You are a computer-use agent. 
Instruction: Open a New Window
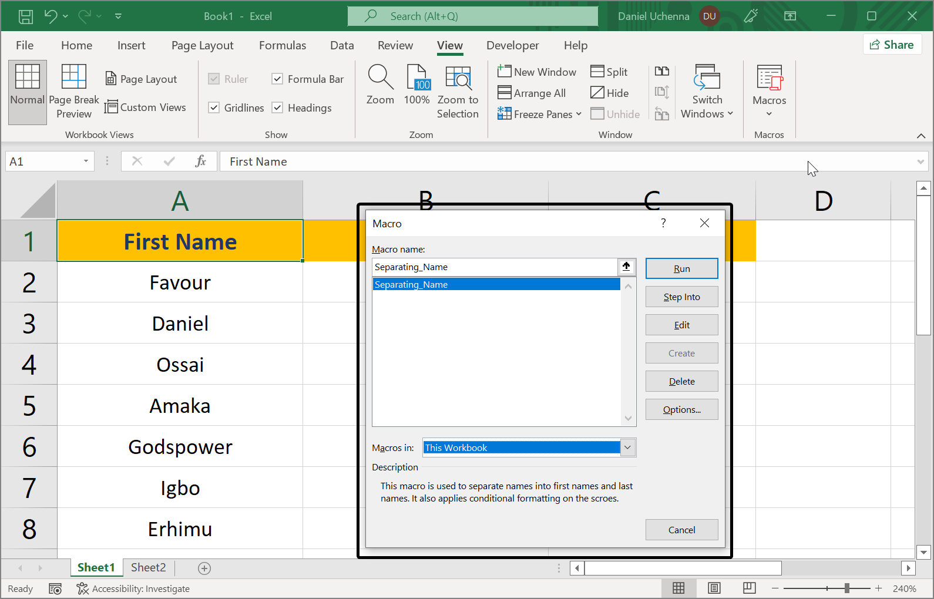coord(537,72)
